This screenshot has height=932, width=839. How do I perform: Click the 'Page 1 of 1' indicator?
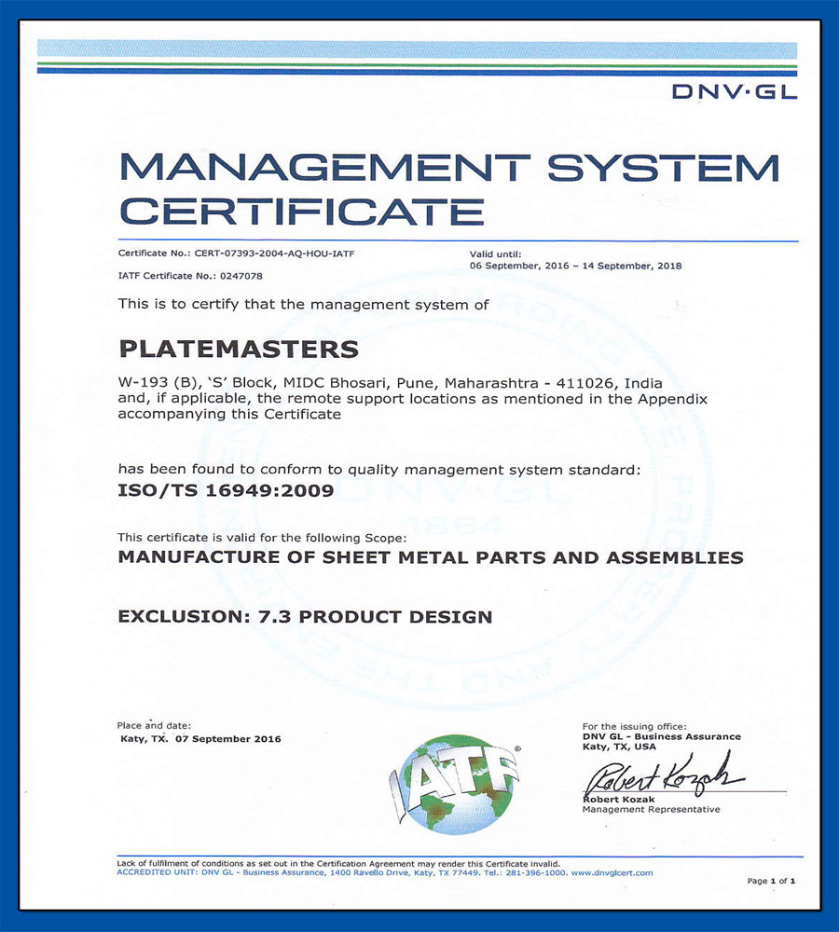click(771, 881)
